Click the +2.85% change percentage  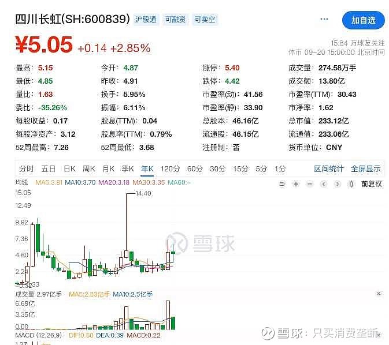pos(131,48)
